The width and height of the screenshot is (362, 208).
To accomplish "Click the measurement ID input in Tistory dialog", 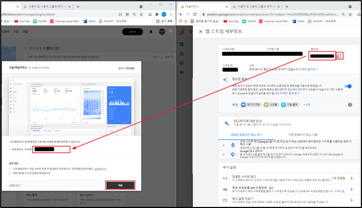I will (x=51, y=149).
